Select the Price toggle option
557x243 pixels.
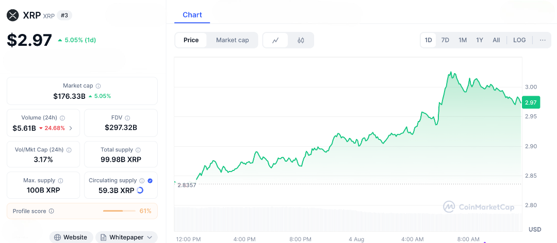[191, 40]
